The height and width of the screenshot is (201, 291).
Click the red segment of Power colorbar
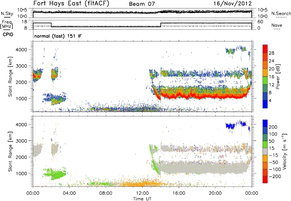pos(265,49)
